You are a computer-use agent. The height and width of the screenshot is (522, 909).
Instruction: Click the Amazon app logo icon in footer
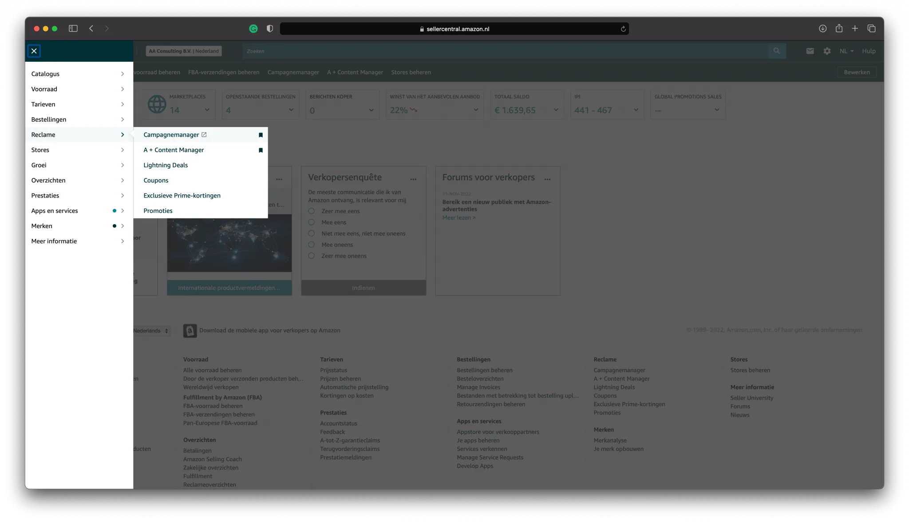(190, 331)
